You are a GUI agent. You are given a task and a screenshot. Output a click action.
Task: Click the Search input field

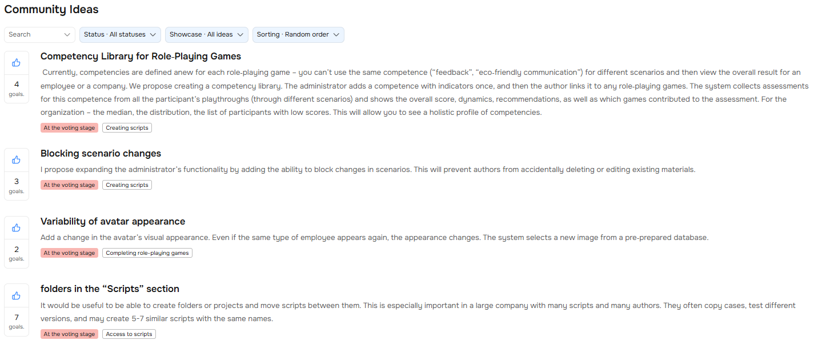39,35
